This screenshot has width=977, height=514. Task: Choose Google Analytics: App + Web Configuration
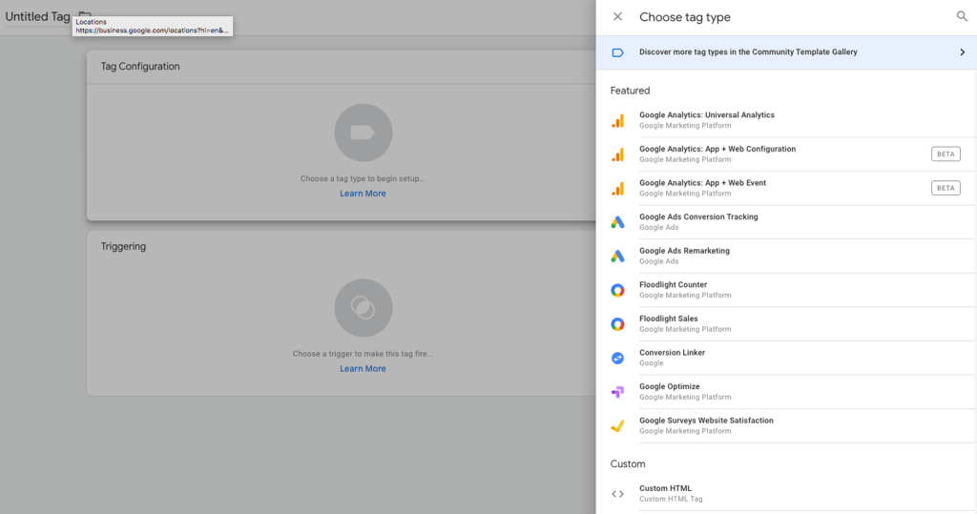tap(786, 154)
